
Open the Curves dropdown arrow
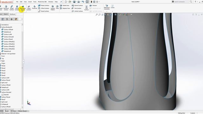click(x=112, y=11)
